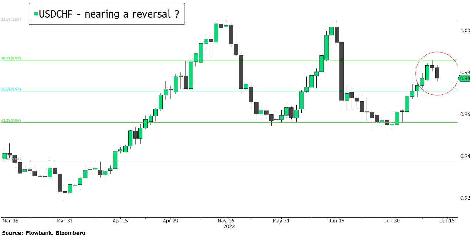This screenshot has height=237, width=471.
Task: Select the 61.8%(0.96) Fibonacci label
Action: 11,120
